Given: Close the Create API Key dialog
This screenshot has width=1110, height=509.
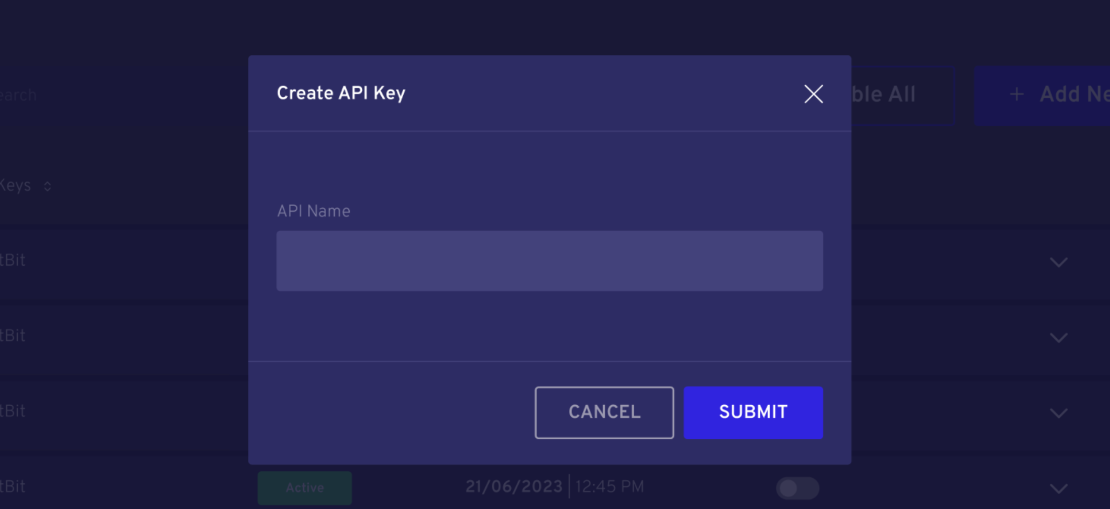Looking at the screenshot, I should 813,94.
